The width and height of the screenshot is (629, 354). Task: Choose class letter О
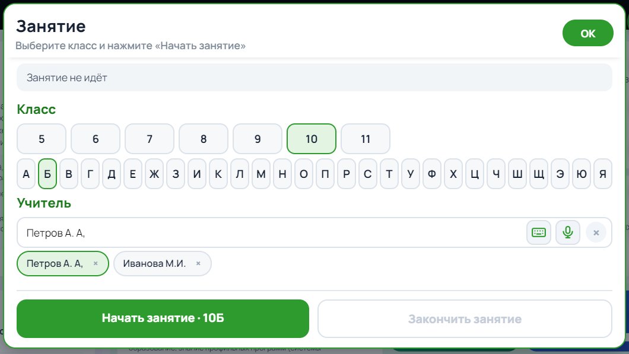(x=304, y=174)
